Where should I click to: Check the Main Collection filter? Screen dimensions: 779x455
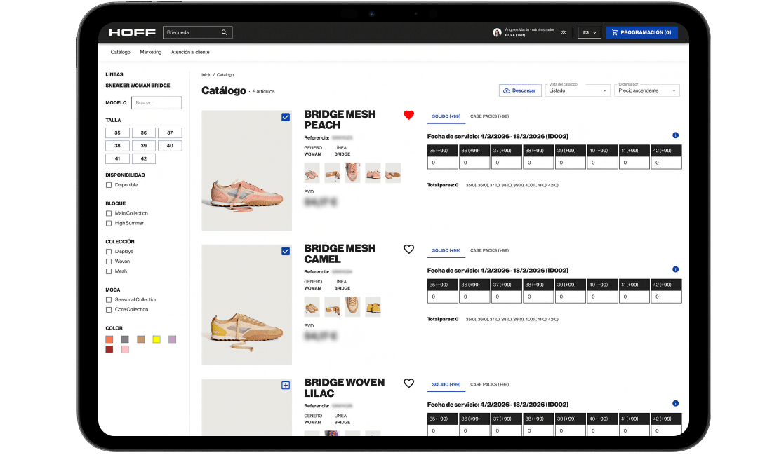click(x=109, y=213)
